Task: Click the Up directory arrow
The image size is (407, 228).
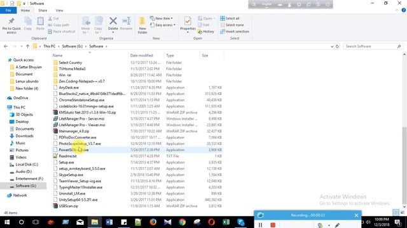Action: (x=27, y=46)
